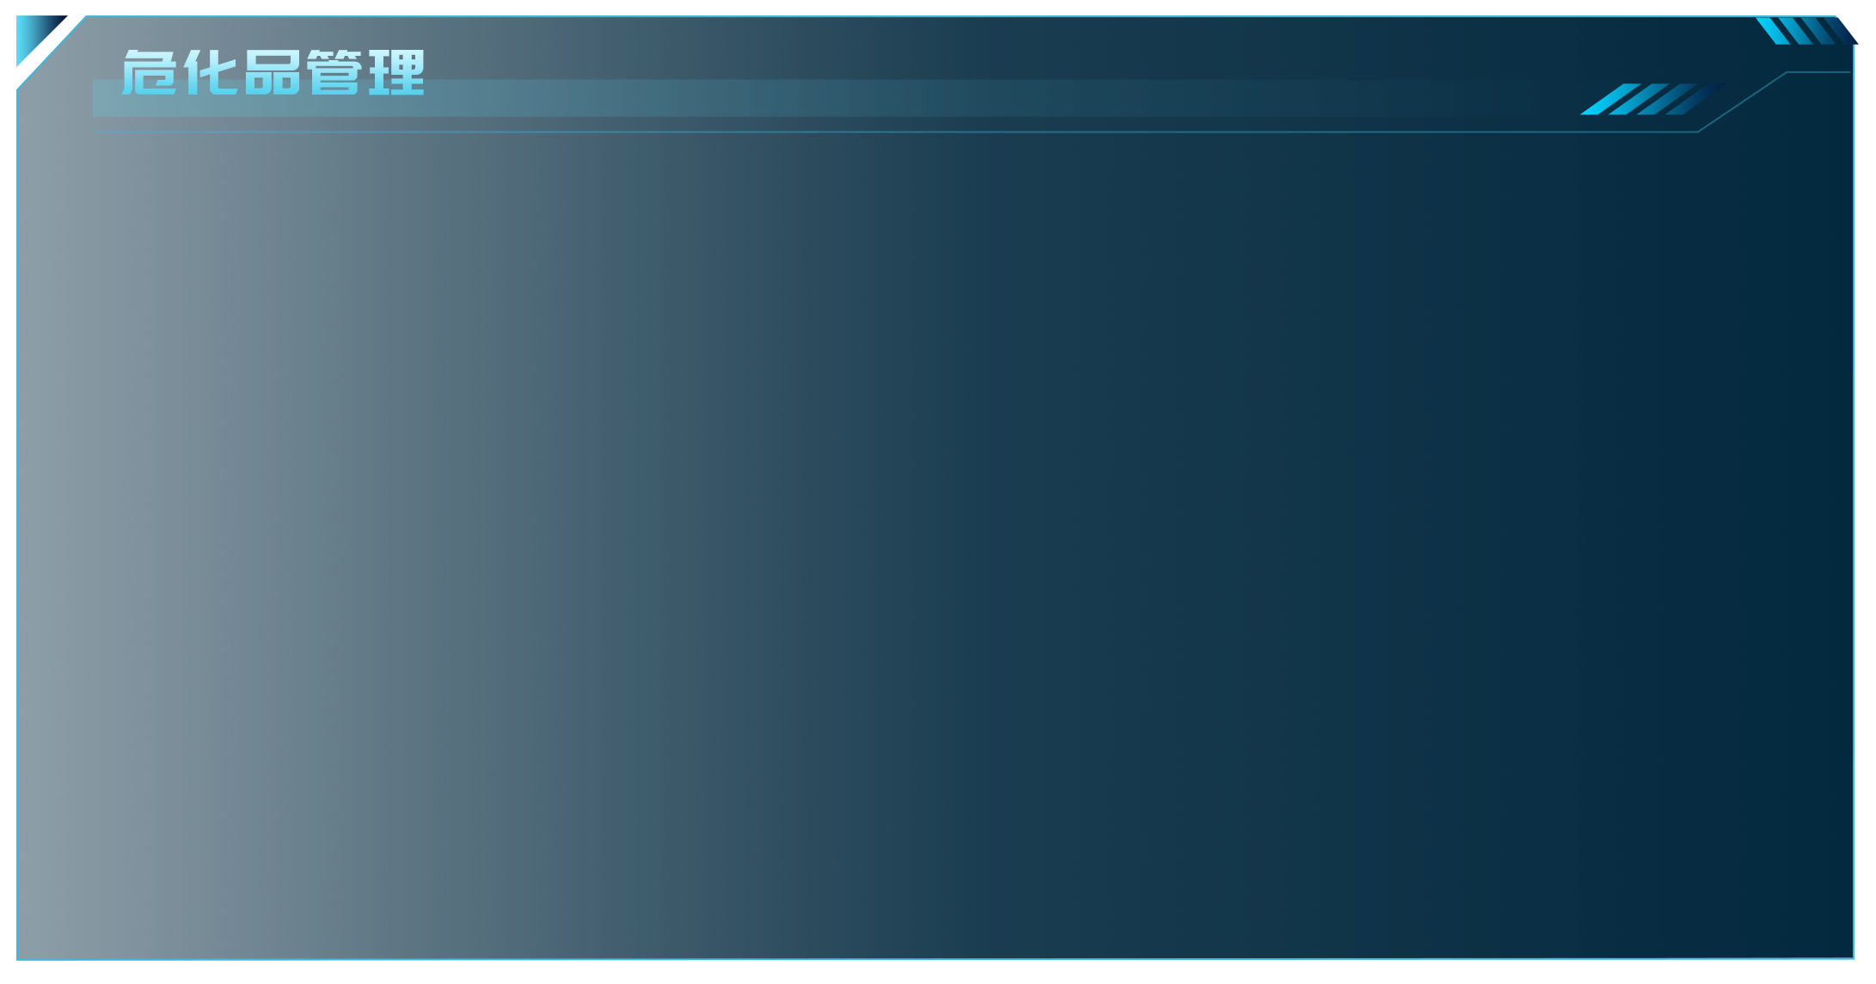
Task: Click the slanted cyan stripes in header
Action: 1654,99
